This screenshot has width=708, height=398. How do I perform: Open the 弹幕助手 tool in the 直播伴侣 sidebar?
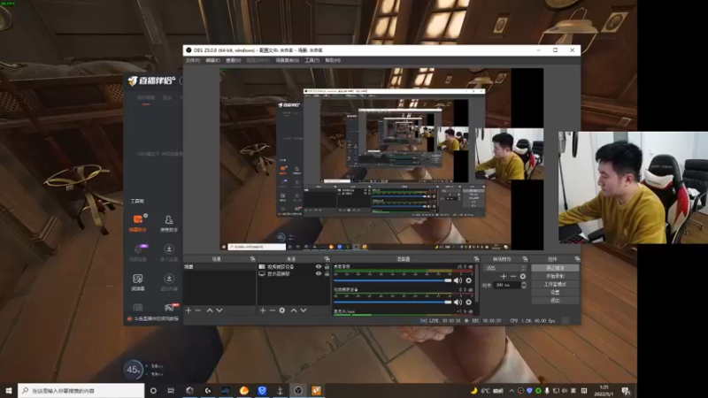pyautogui.click(x=138, y=223)
